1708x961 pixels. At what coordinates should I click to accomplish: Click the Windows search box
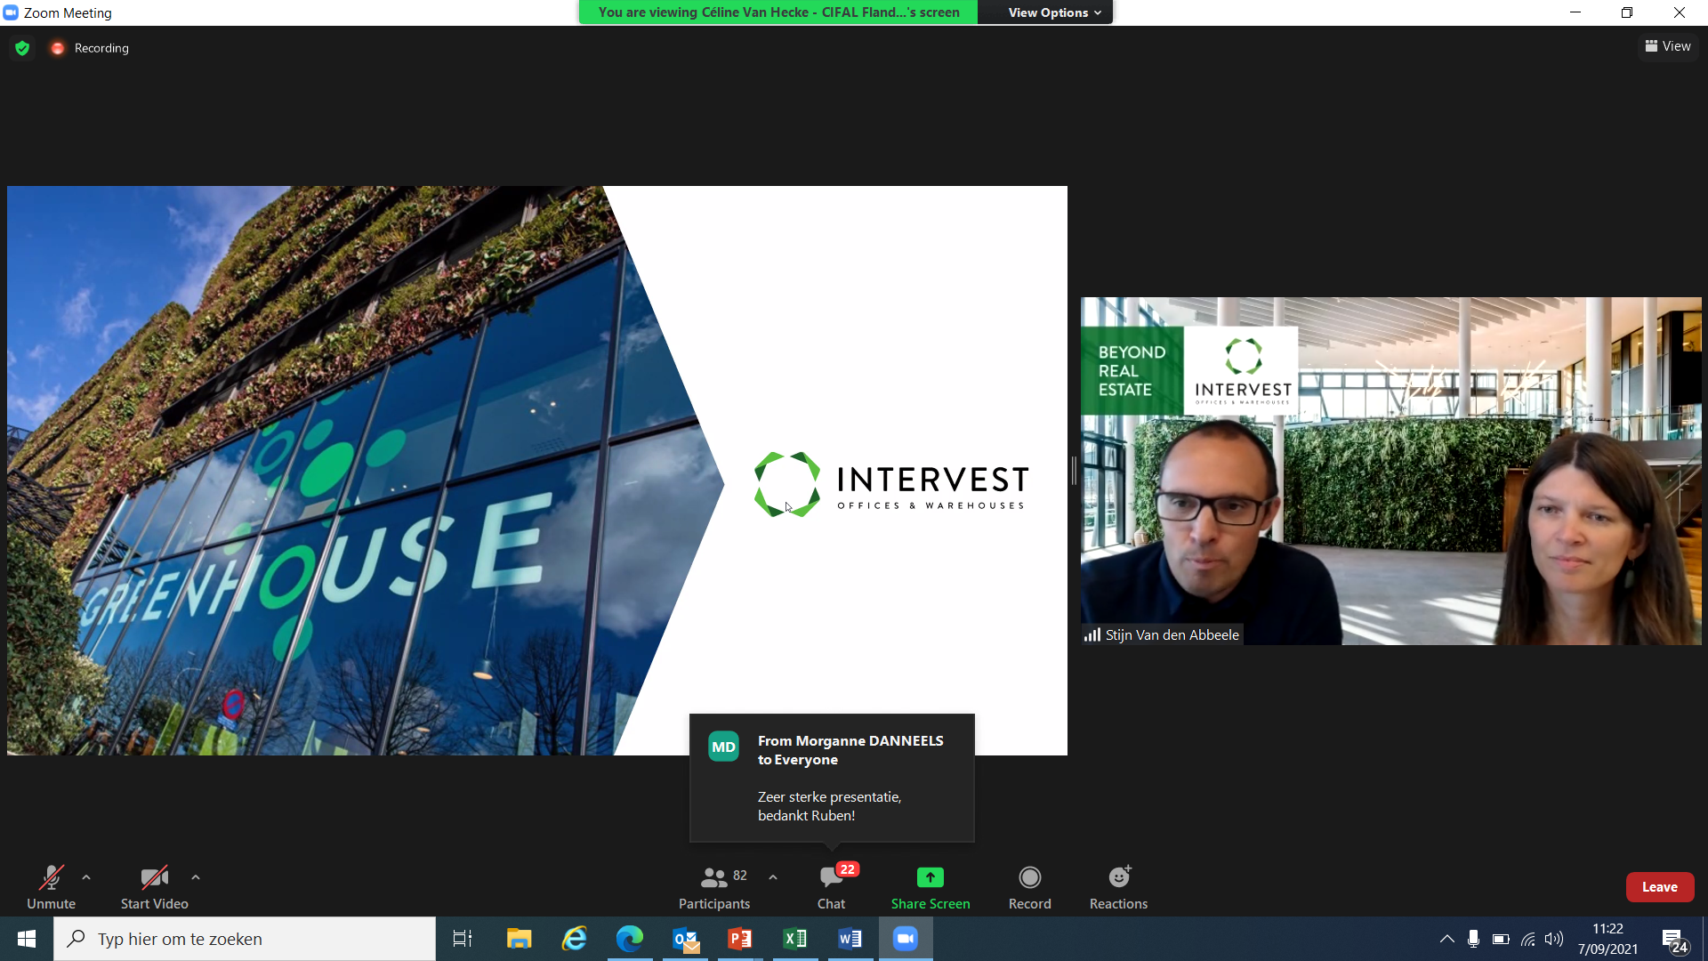(x=245, y=939)
